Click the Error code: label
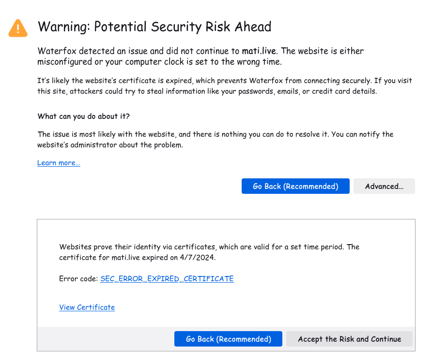This screenshot has width=447, height=363. [x=78, y=278]
